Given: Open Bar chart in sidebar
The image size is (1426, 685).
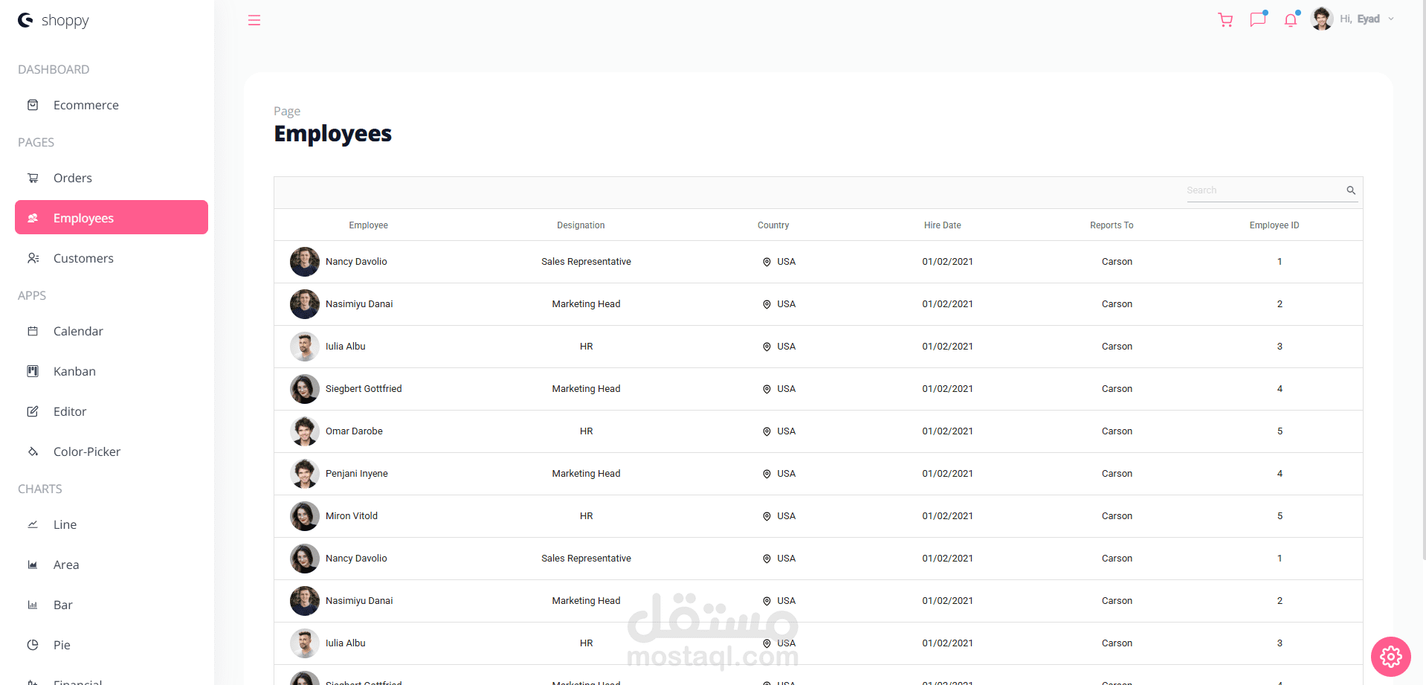Looking at the screenshot, I should pyautogui.click(x=112, y=605).
